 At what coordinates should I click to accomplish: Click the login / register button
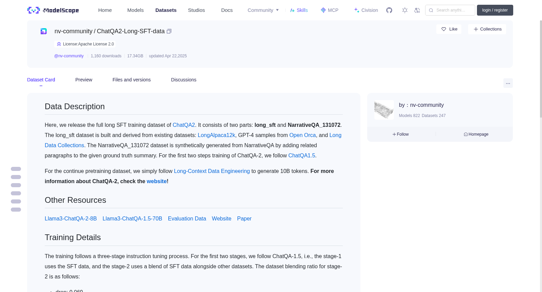tap(495, 10)
